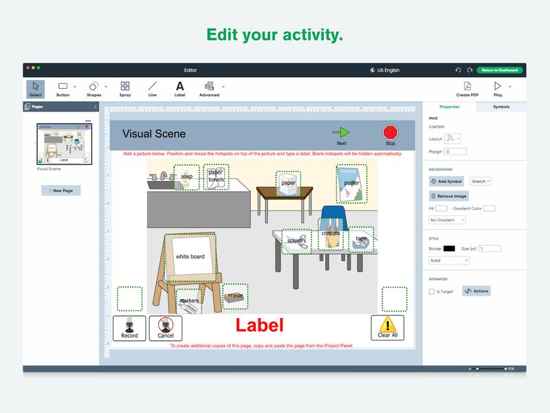Open the black Border color swatch
The image size is (550, 413).
450,248
